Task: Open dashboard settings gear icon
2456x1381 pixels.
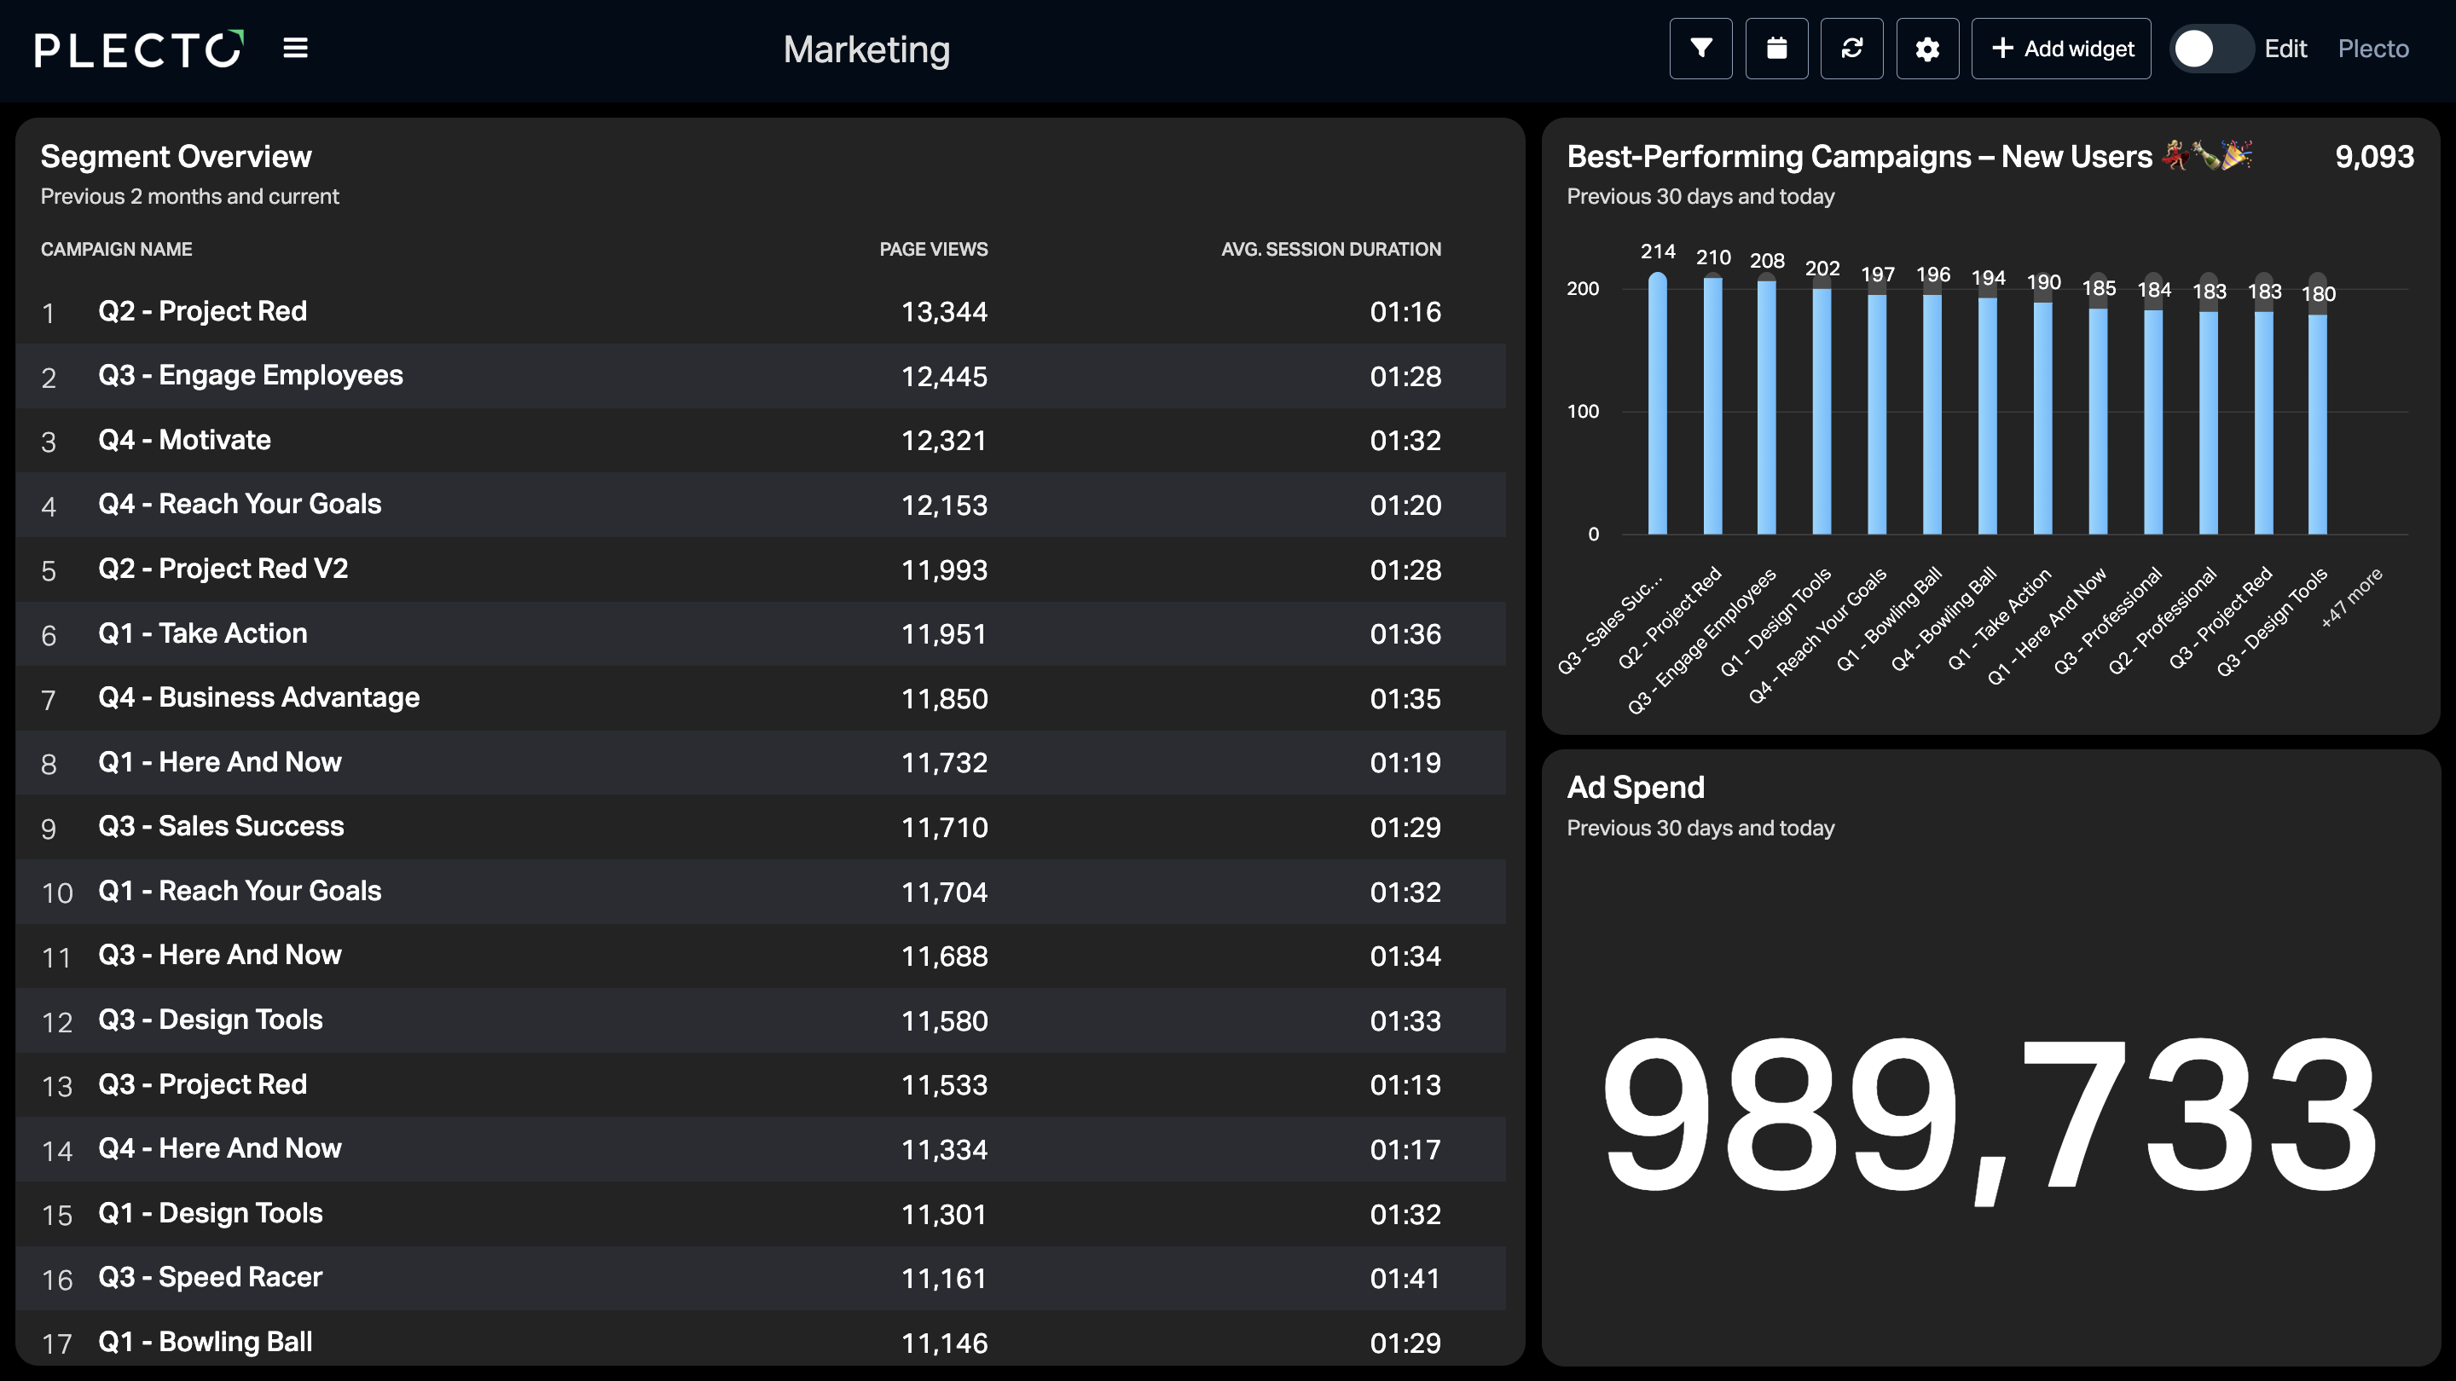Action: pos(1927,49)
